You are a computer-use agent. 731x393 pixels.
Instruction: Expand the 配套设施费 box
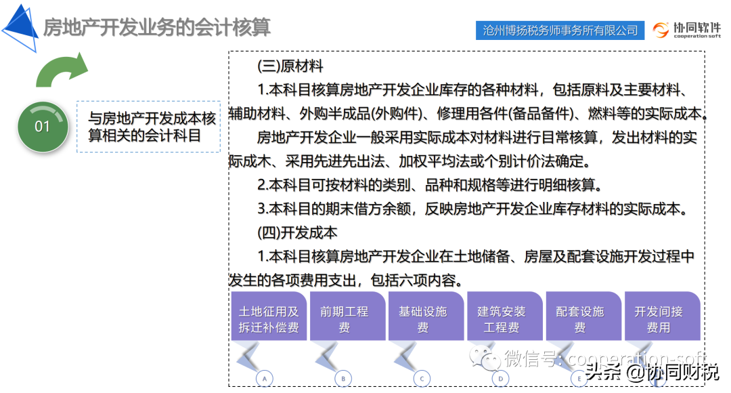583,316
